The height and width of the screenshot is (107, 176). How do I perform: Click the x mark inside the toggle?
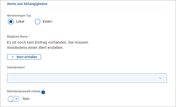pyautogui.click(x=16, y=99)
